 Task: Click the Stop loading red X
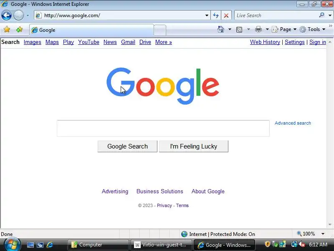[x=226, y=15]
